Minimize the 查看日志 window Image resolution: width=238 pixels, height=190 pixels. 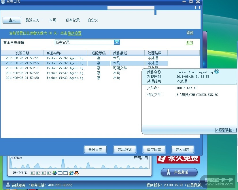click(x=184, y=2)
